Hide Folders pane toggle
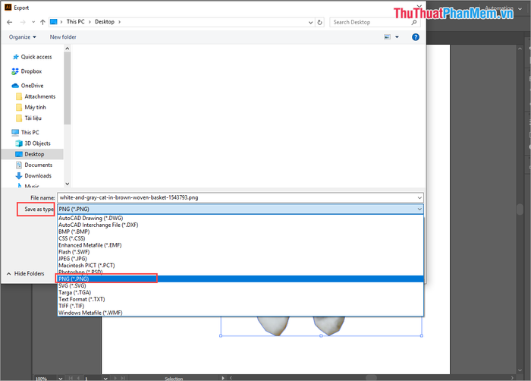This screenshot has width=531, height=381. click(25, 273)
